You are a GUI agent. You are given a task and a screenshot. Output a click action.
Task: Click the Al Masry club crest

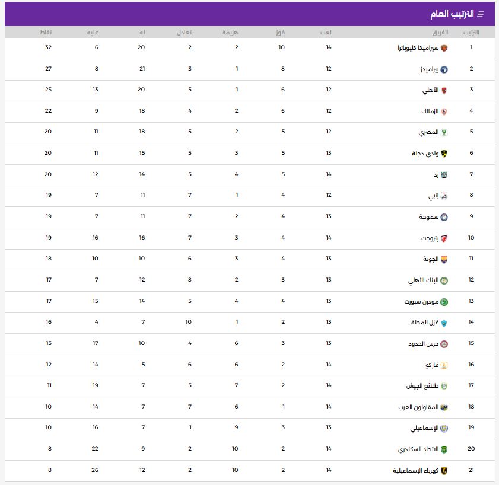pos(443,132)
